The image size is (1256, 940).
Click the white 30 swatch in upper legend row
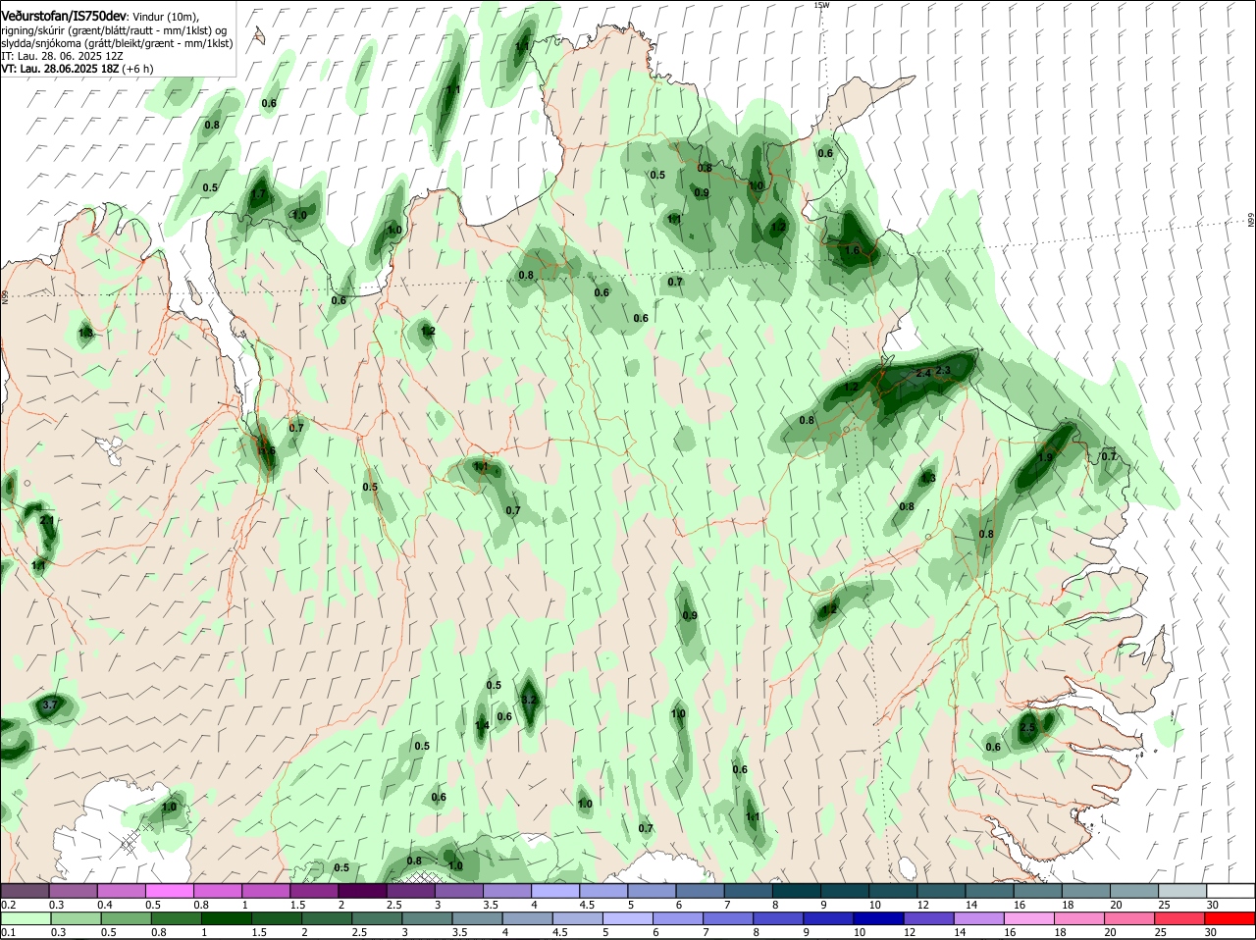(x=1230, y=890)
